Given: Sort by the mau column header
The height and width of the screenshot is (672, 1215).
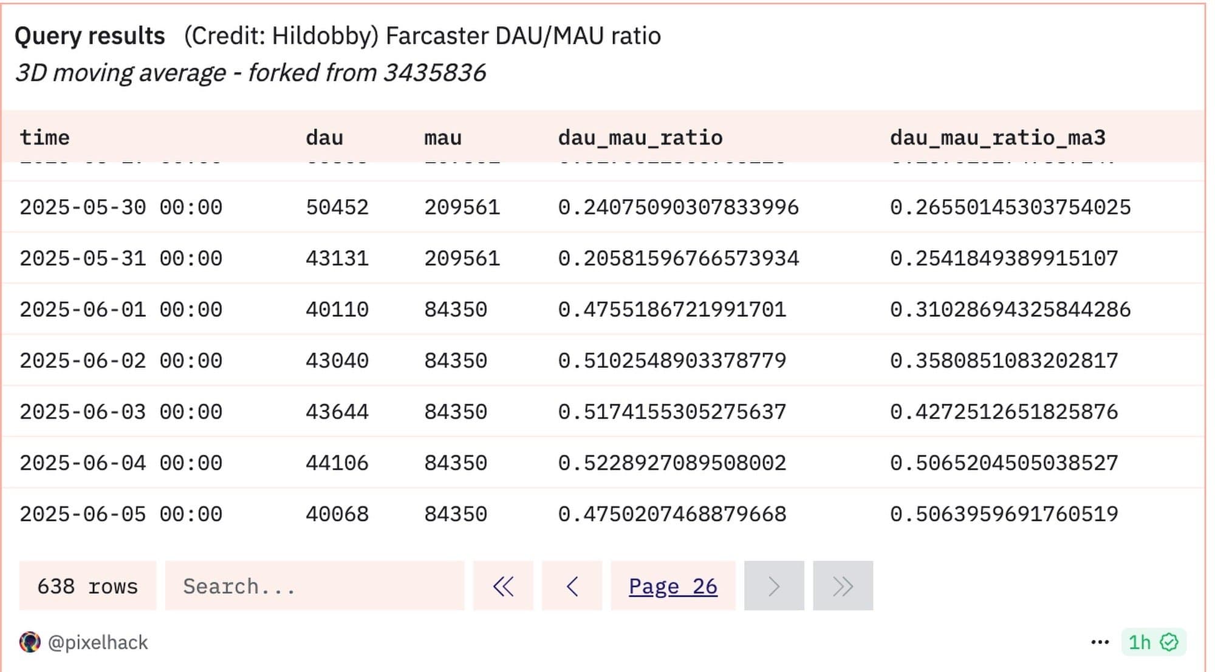Looking at the screenshot, I should tap(442, 137).
